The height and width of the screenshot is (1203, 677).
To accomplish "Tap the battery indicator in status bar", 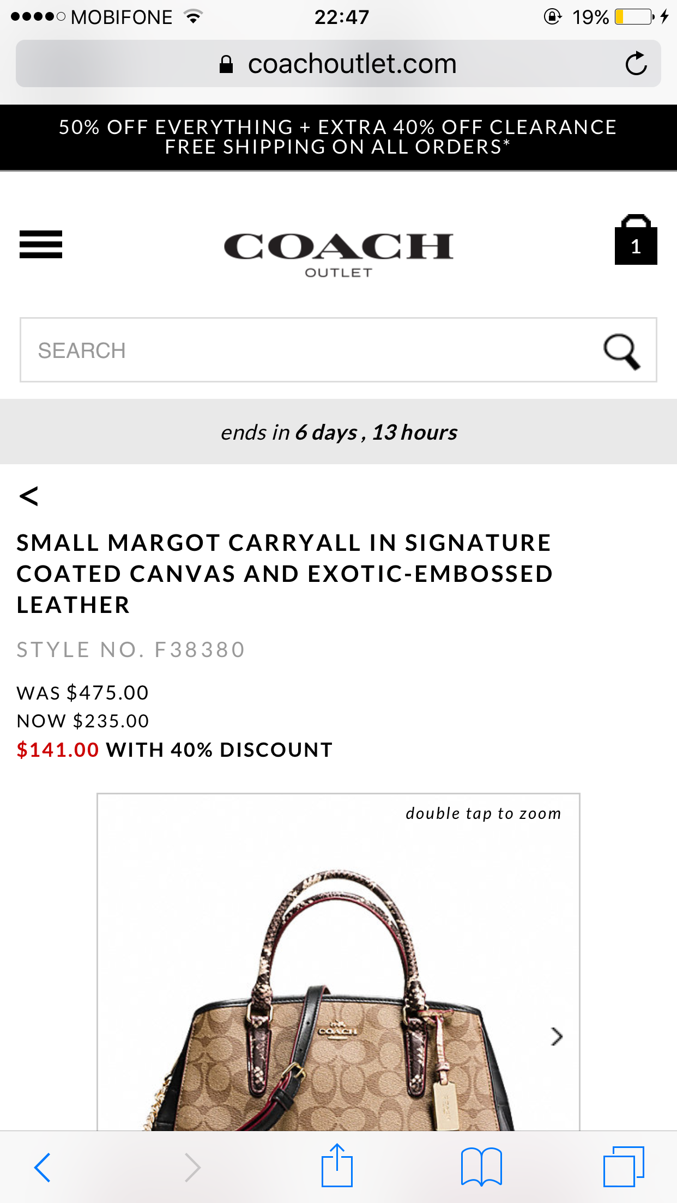I will [634, 17].
